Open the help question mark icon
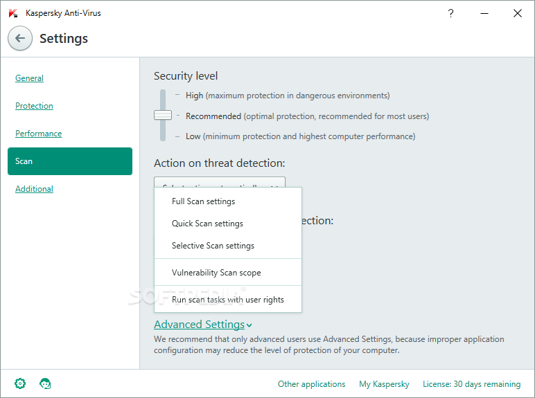The image size is (535, 398). click(x=450, y=13)
